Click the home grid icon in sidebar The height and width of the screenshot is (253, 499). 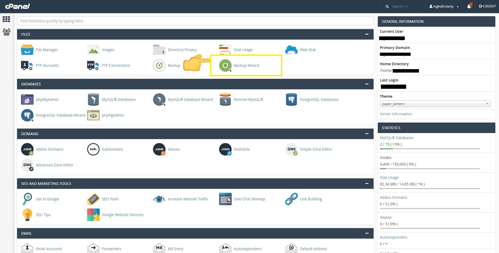pos(6,19)
